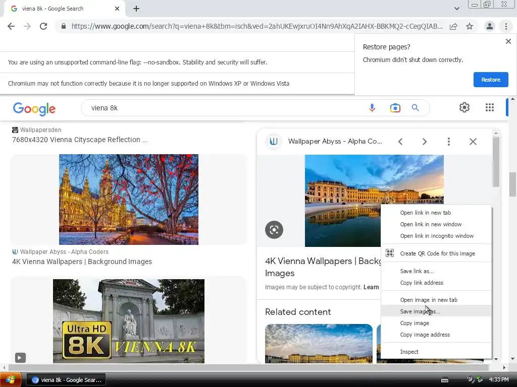
Task: Open a new tab with plus button
Action: pos(136,9)
